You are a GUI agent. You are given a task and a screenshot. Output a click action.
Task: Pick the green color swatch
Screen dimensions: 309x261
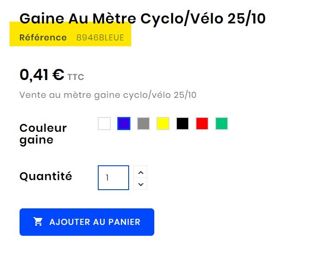pos(222,124)
